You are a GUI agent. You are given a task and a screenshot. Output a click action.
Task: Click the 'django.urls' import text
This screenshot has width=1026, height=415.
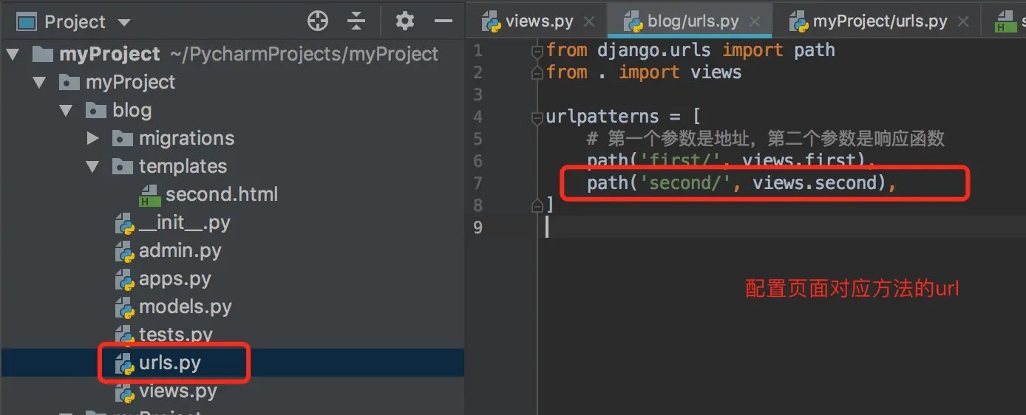tap(654, 50)
